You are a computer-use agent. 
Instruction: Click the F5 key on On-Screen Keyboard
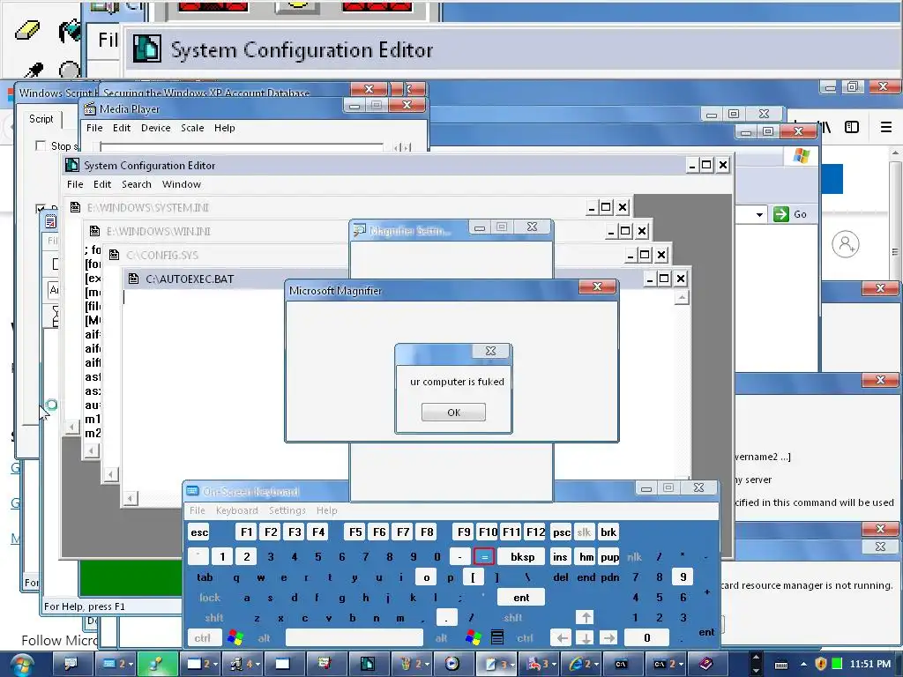[355, 532]
